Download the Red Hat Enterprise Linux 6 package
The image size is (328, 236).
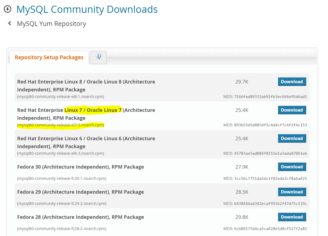click(292, 138)
